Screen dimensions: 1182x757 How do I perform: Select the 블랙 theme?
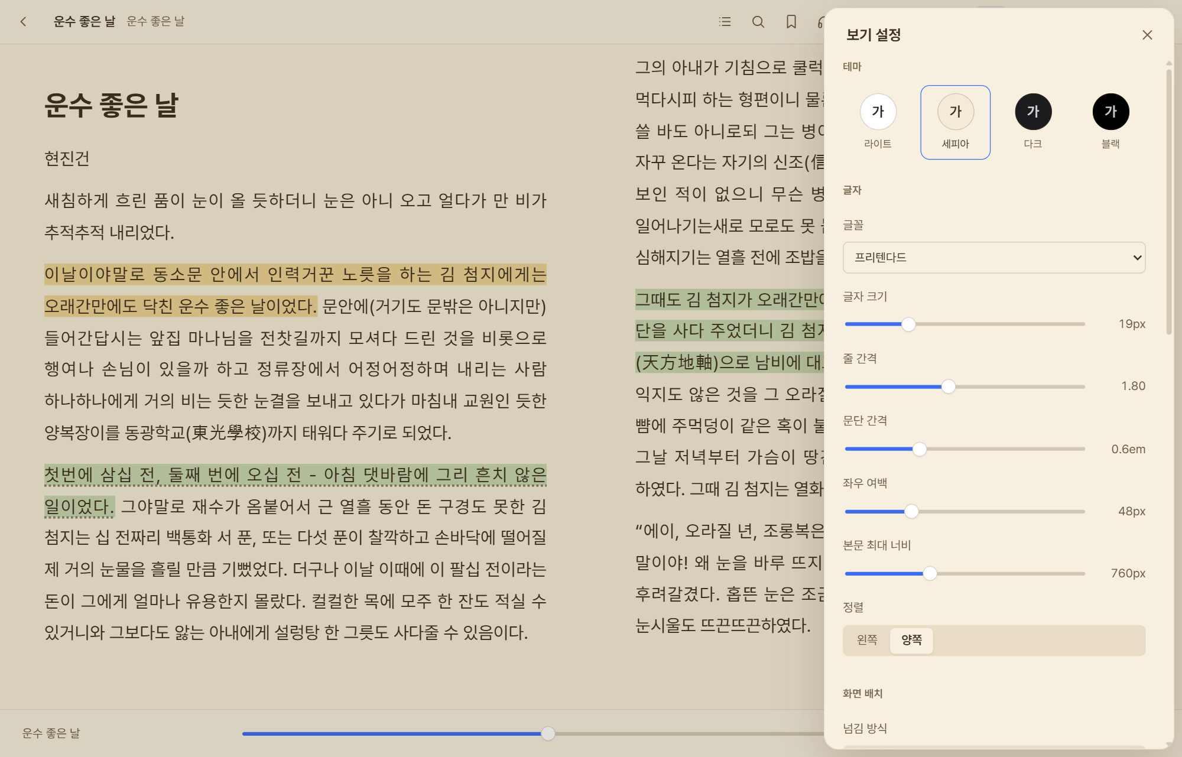coord(1110,122)
